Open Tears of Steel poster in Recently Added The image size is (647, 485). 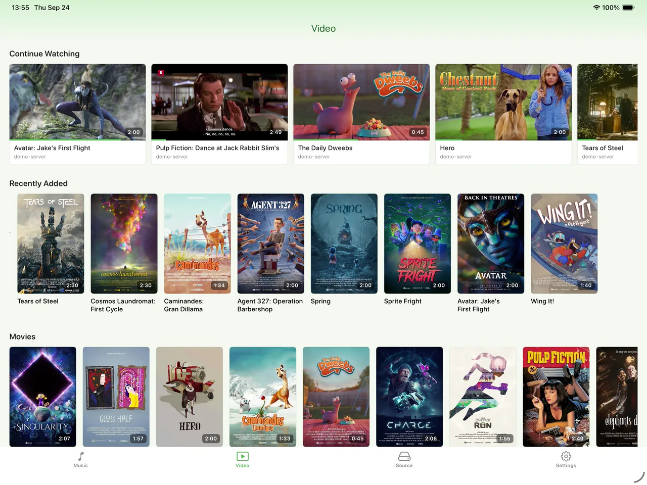coord(51,244)
